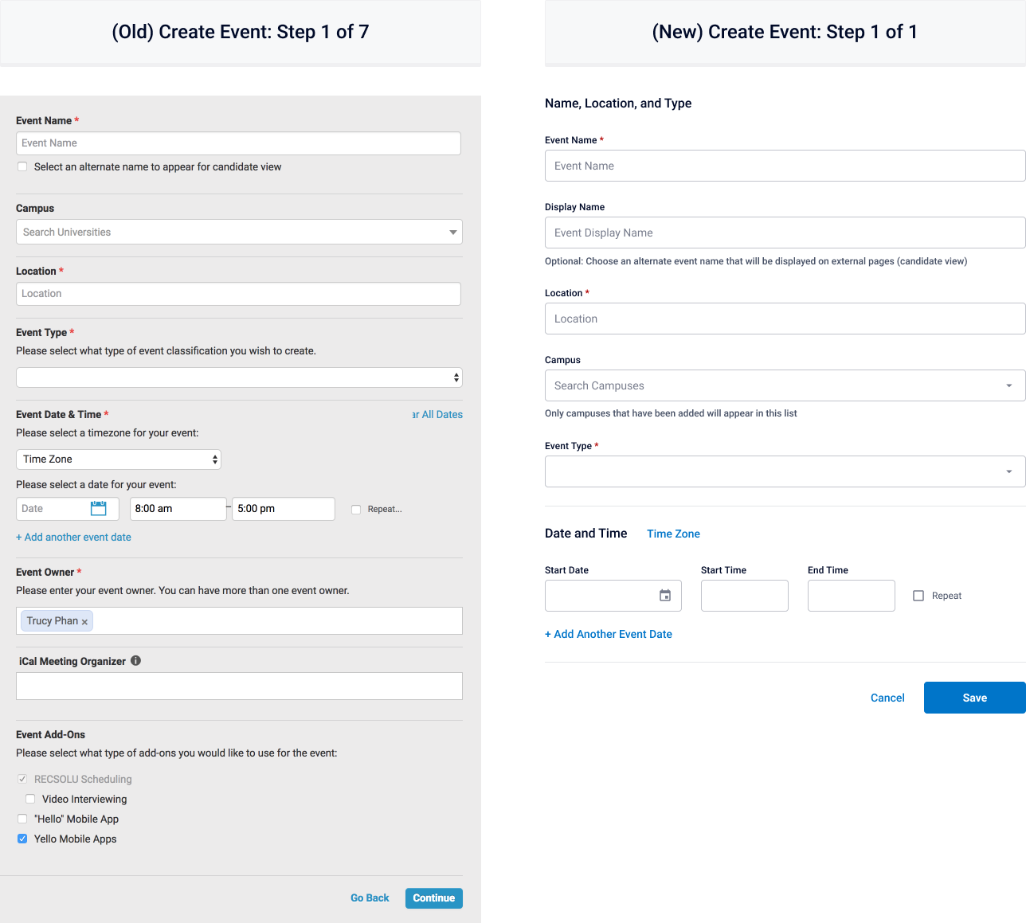Enable Video Interviewing add-on
This screenshot has height=923, width=1026.
coord(30,799)
